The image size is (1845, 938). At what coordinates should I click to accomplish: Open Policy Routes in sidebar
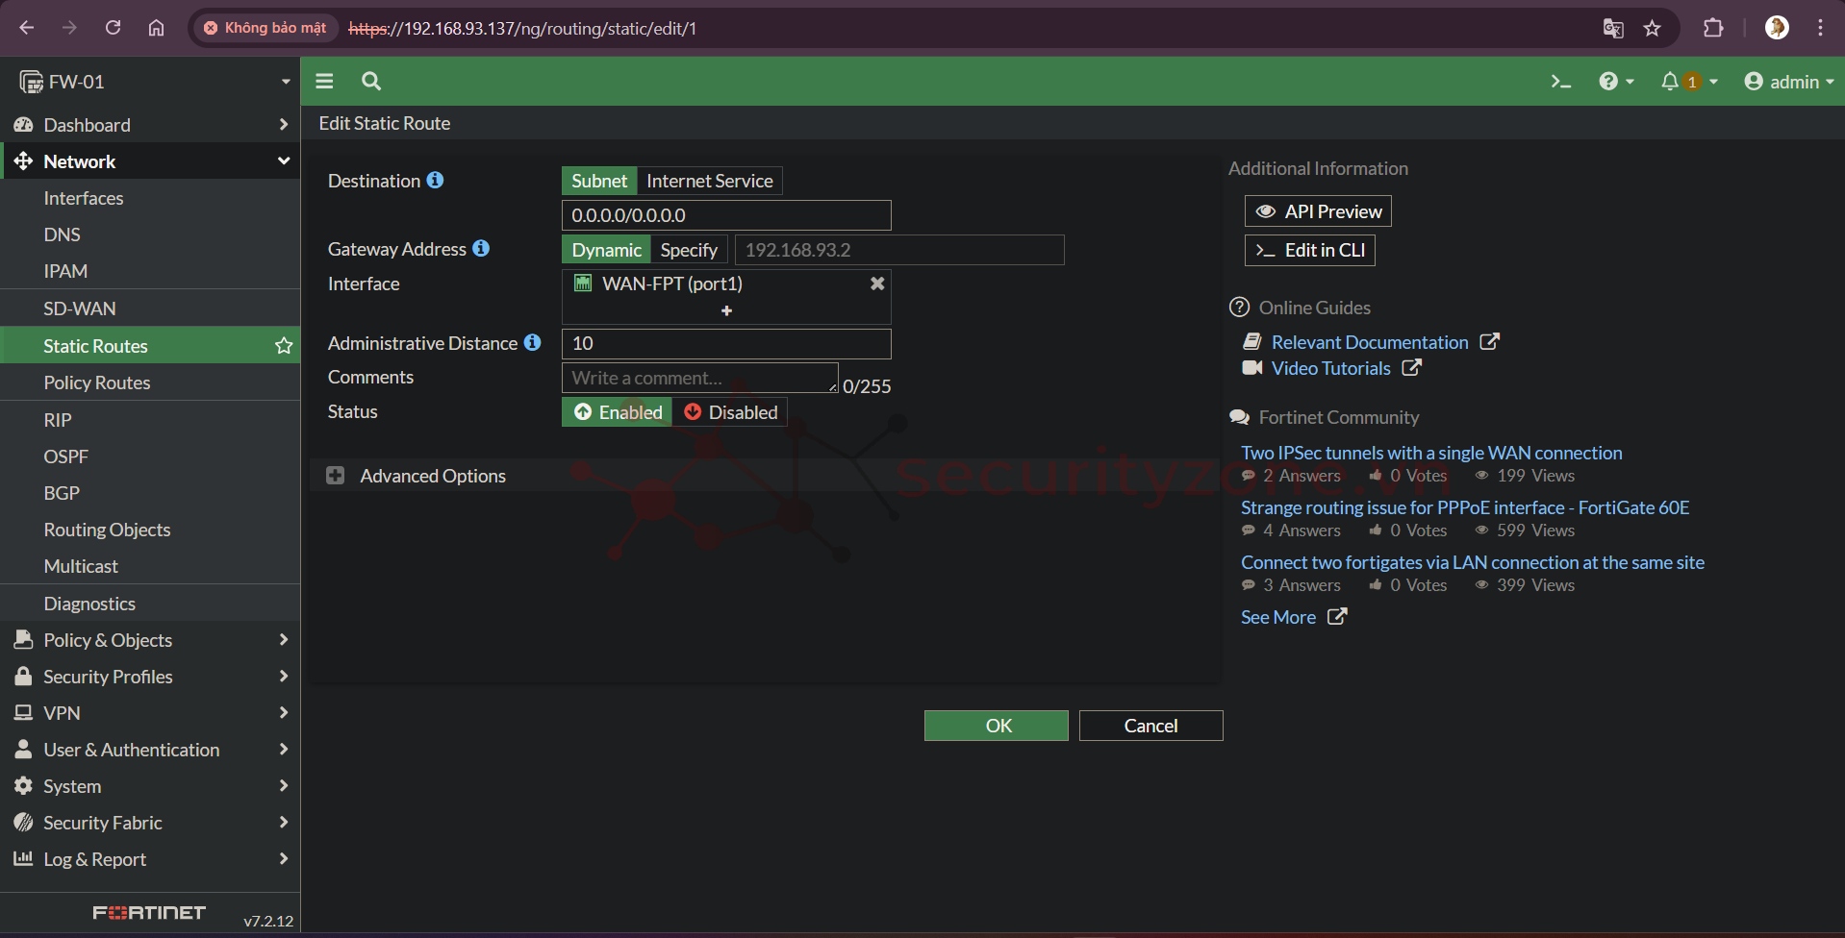[x=97, y=383]
